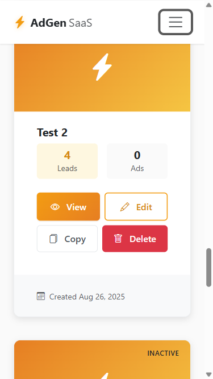Open the hamburger navigation menu

(176, 22)
